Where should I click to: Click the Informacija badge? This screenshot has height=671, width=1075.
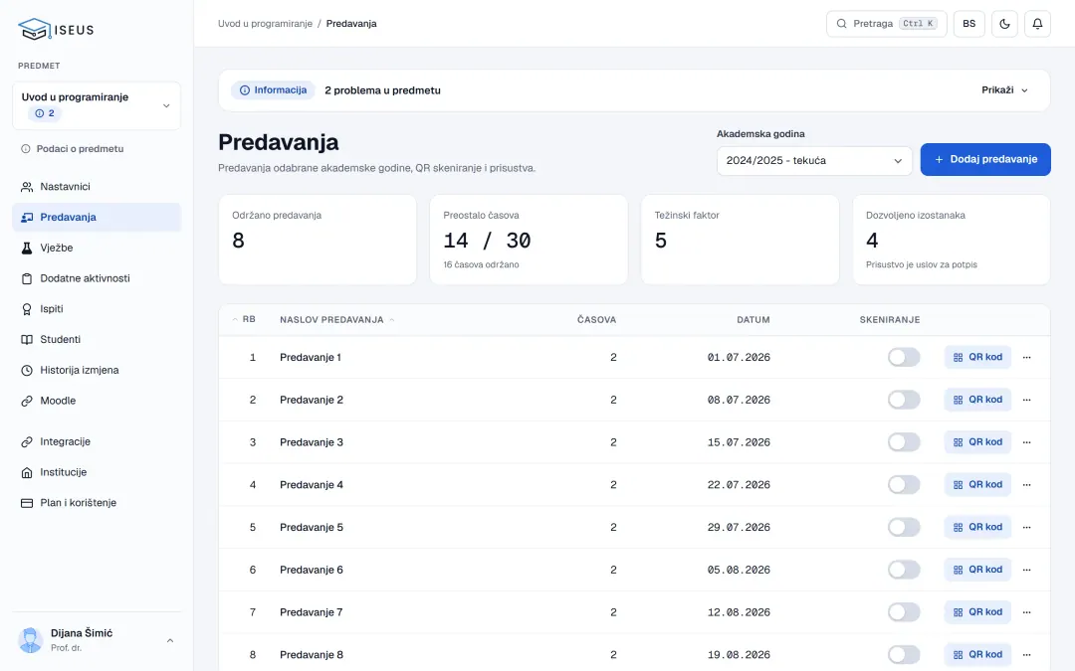click(x=273, y=90)
